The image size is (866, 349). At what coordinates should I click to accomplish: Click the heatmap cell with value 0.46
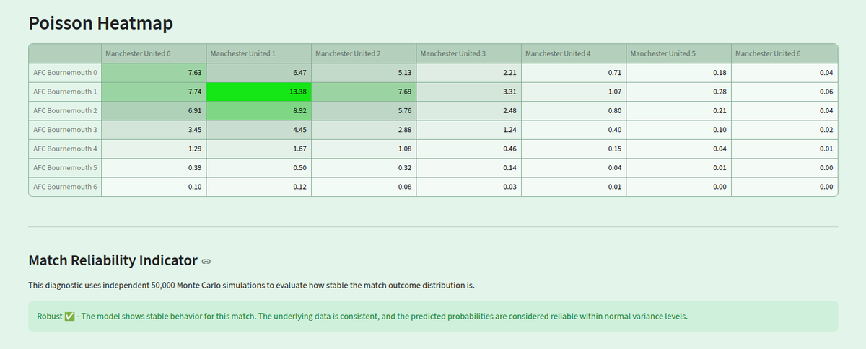click(469, 149)
